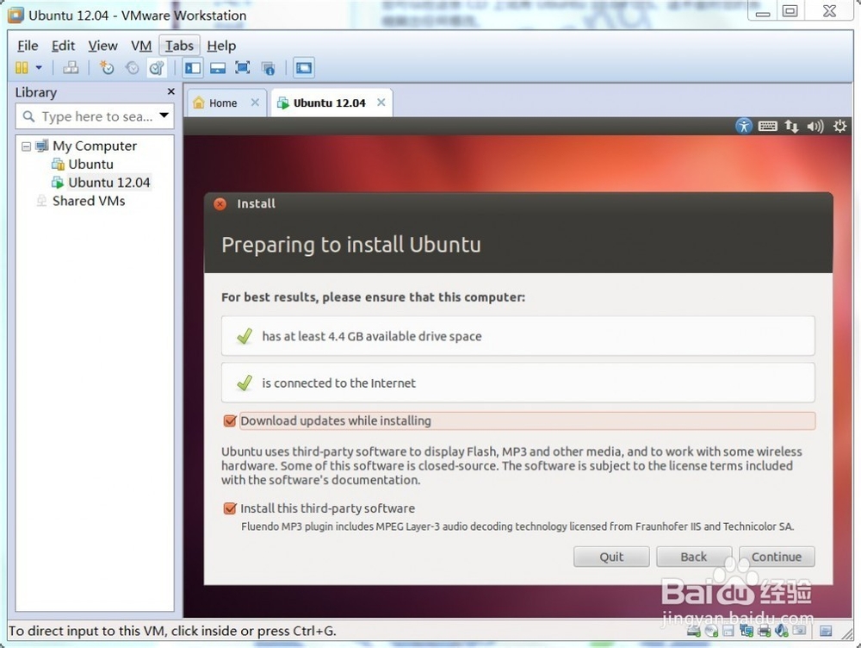Open the accessibility menu in Ubuntu panel
Image resolution: width=861 pixels, height=648 pixels.
pos(744,126)
